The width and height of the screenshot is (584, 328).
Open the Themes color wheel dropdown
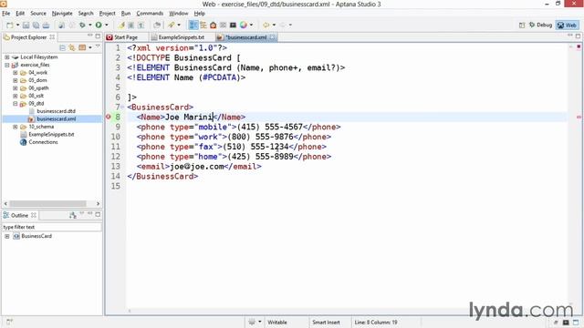252,25
